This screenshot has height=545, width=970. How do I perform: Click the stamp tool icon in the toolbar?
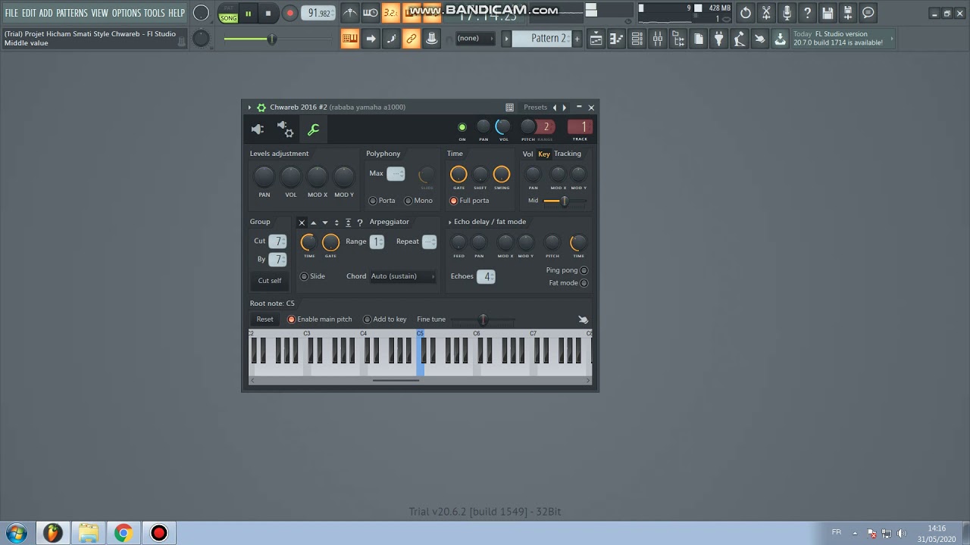[x=432, y=39]
